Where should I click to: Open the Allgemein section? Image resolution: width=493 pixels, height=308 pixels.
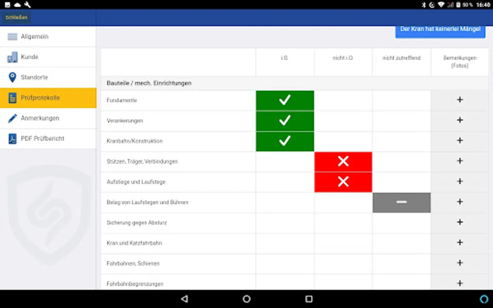(x=48, y=37)
